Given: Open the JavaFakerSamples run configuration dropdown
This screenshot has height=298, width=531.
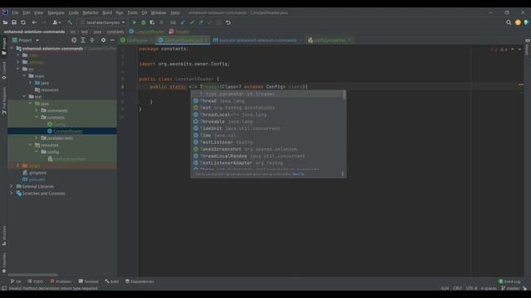Looking at the screenshot, I should [x=103, y=22].
